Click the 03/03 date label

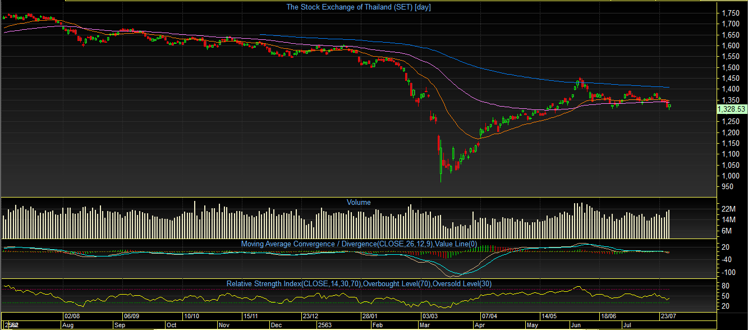(431, 316)
